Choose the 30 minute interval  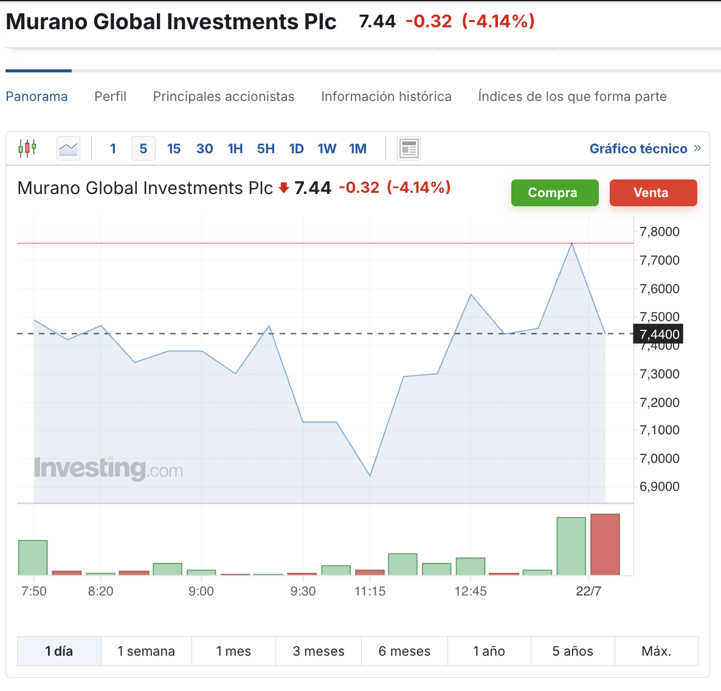tap(205, 148)
